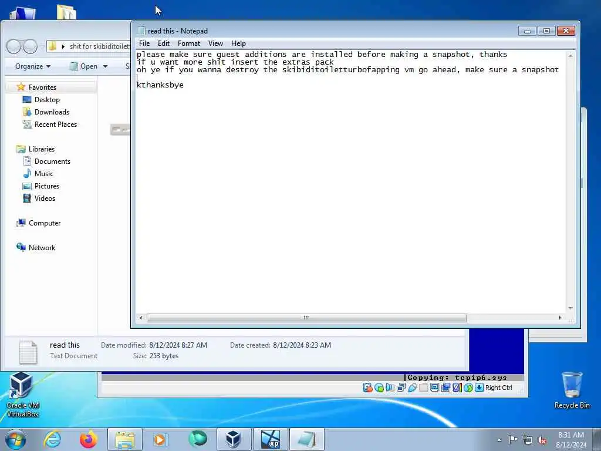
Task: Show hidden tray icons arrow
Action: pos(499,440)
